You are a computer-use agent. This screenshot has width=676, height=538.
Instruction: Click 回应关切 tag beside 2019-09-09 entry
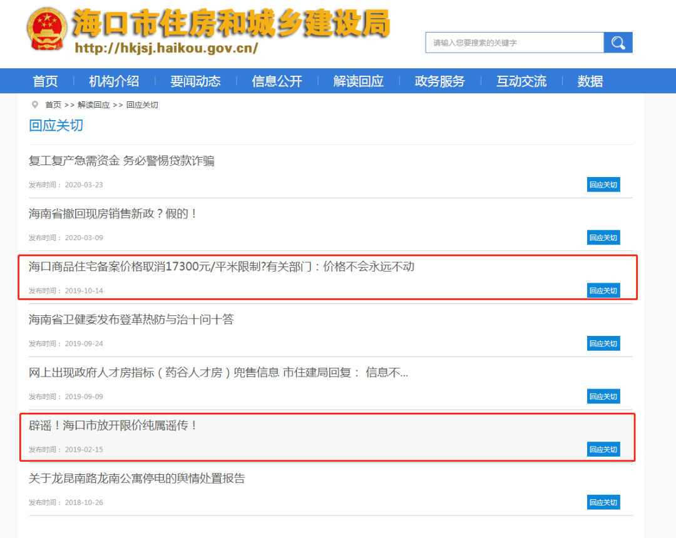603,397
